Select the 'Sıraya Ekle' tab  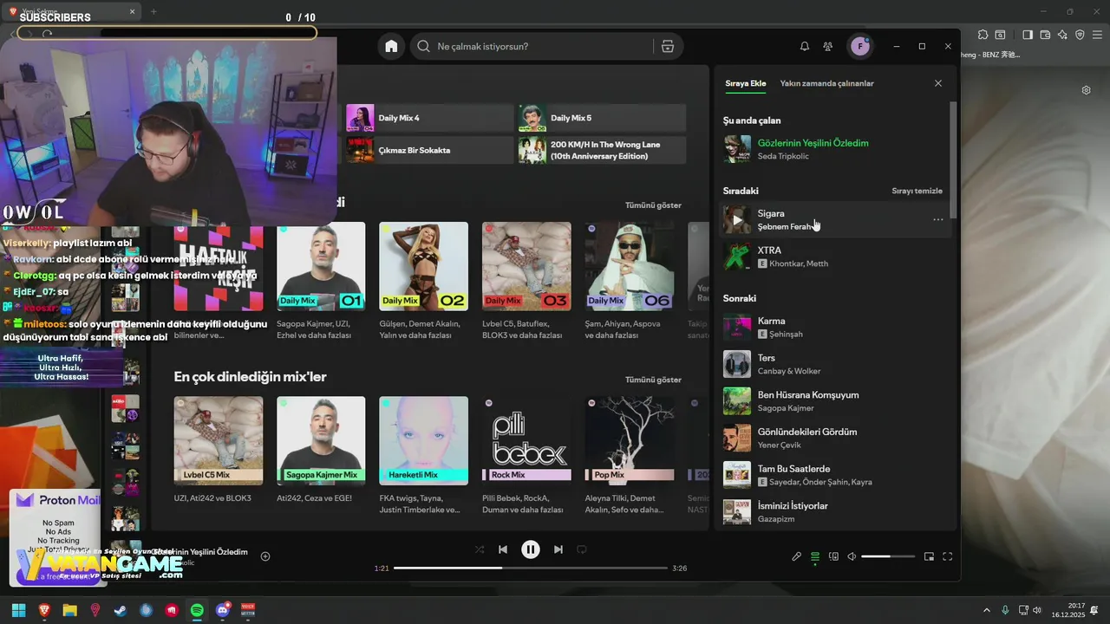point(746,83)
